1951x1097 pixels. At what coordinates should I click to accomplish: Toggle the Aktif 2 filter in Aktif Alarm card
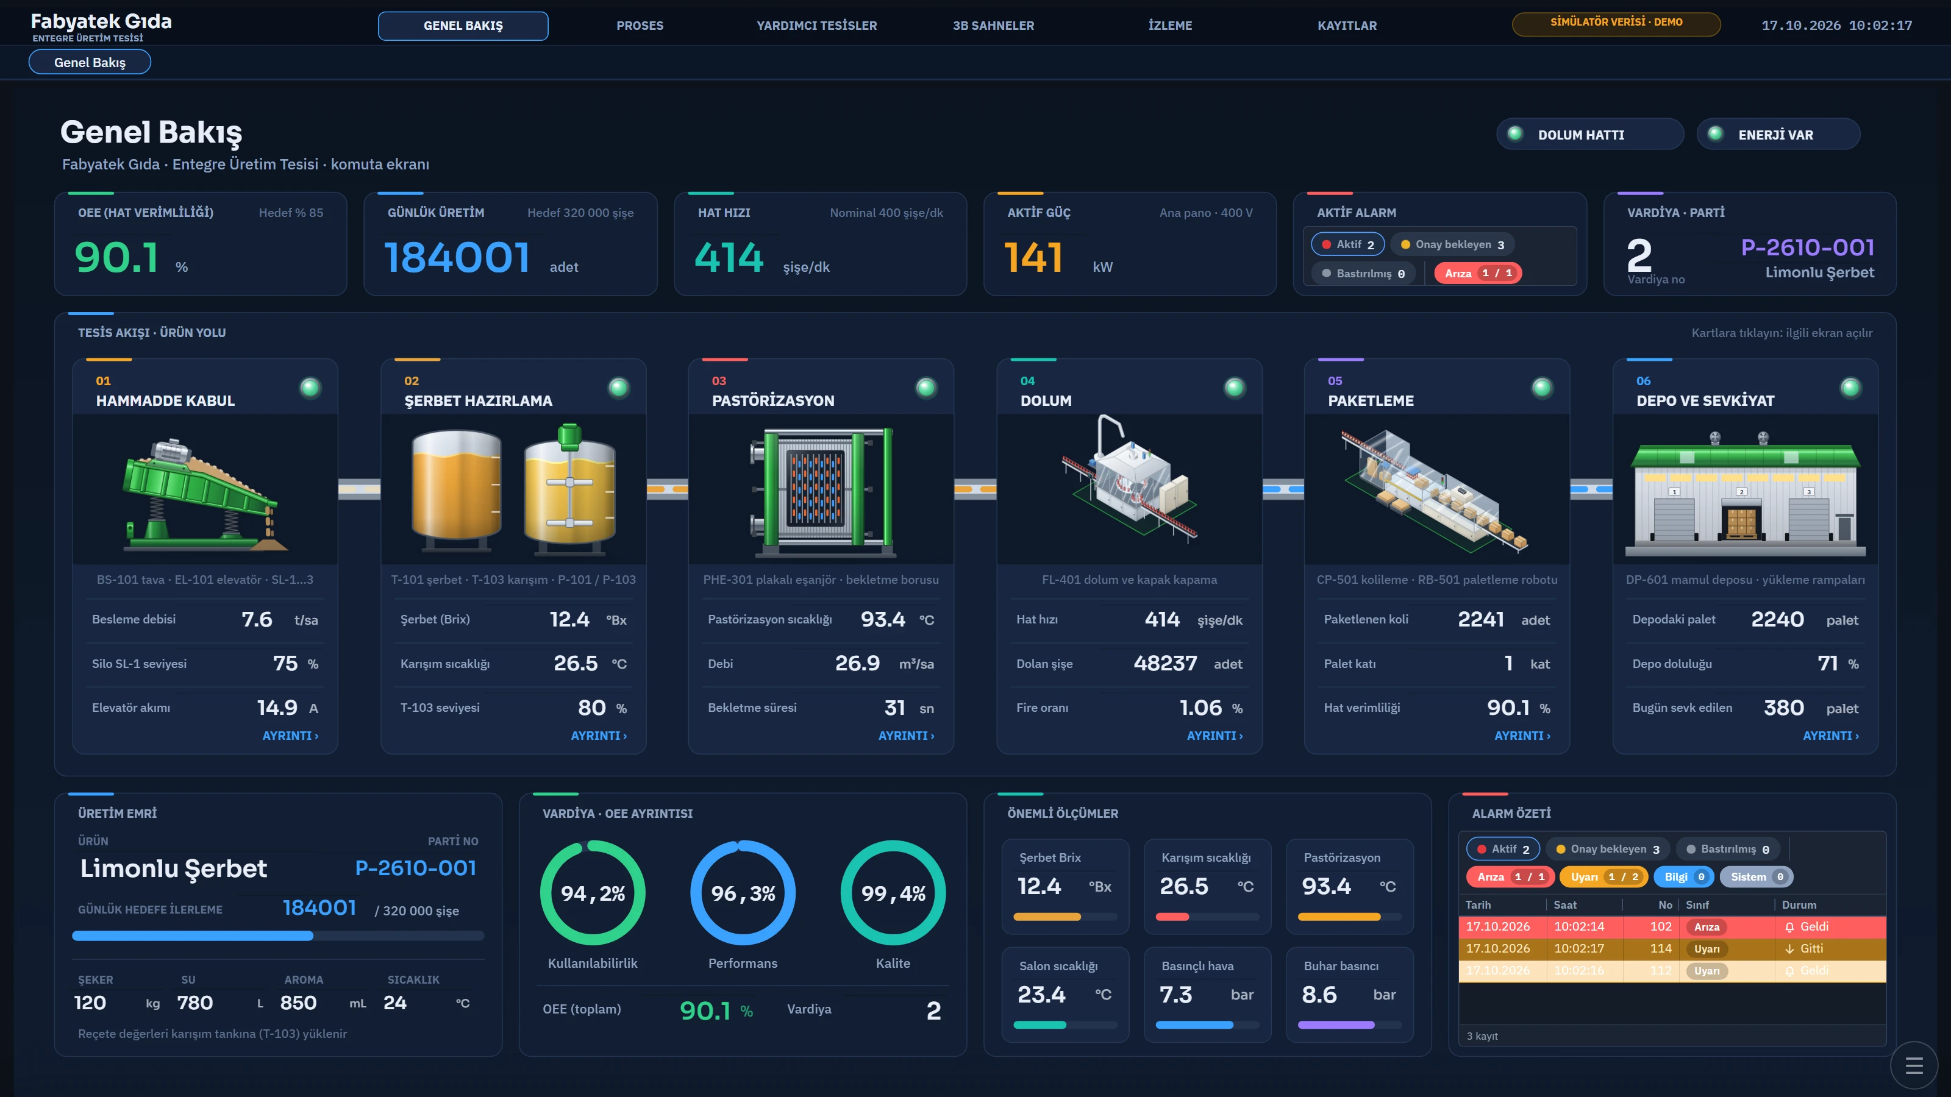click(1347, 244)
